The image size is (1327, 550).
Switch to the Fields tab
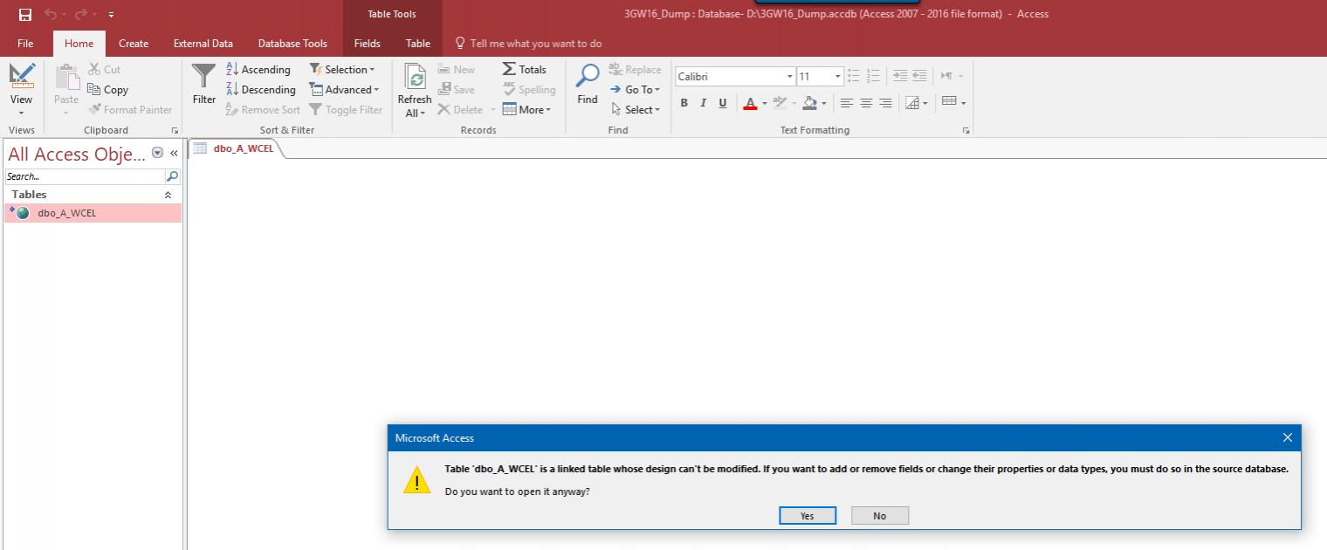367,44
